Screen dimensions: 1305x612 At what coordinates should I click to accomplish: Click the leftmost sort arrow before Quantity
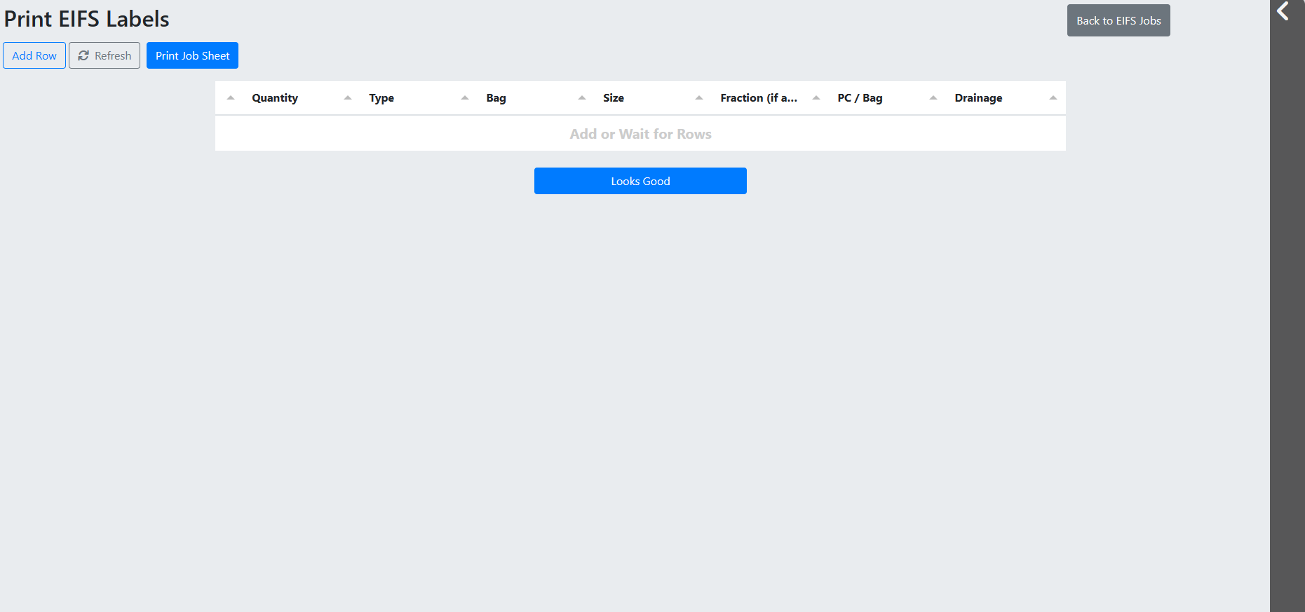pyautogui.click(x=231, y=98)
